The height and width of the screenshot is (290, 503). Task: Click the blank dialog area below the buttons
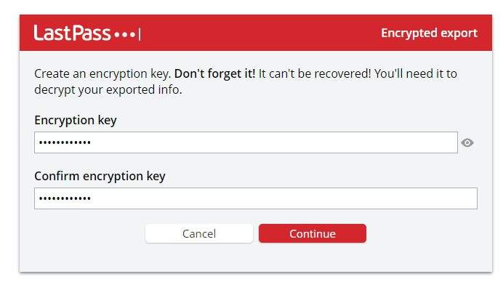[256, 257]
